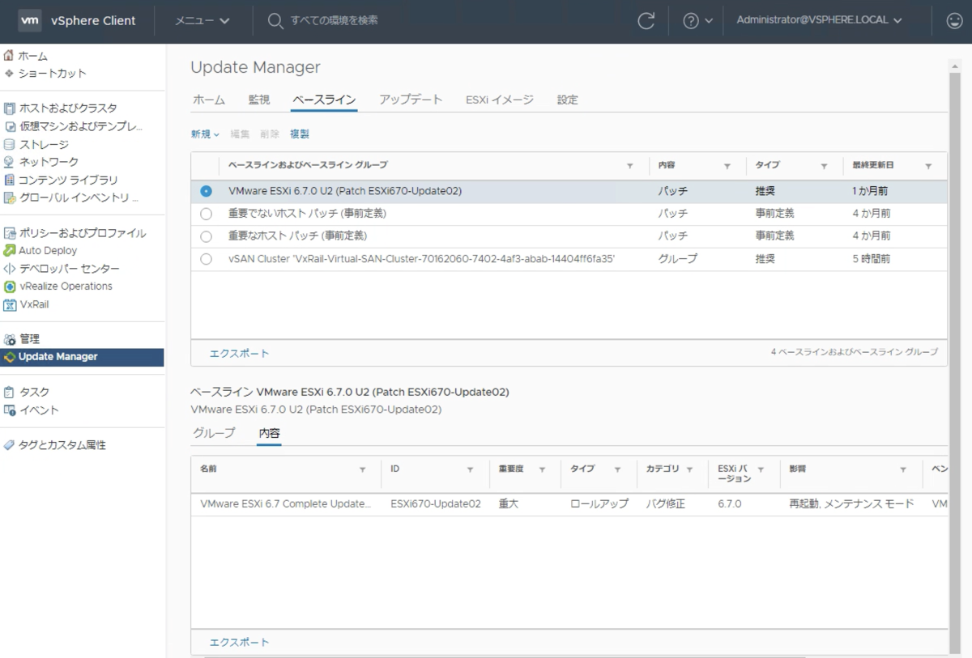Viewport: 972px width, 658px height.
Task: Click the イベント icon in sidebar
Action: 10,410
